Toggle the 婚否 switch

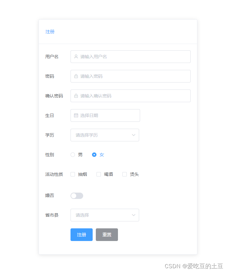coord(77,196)
